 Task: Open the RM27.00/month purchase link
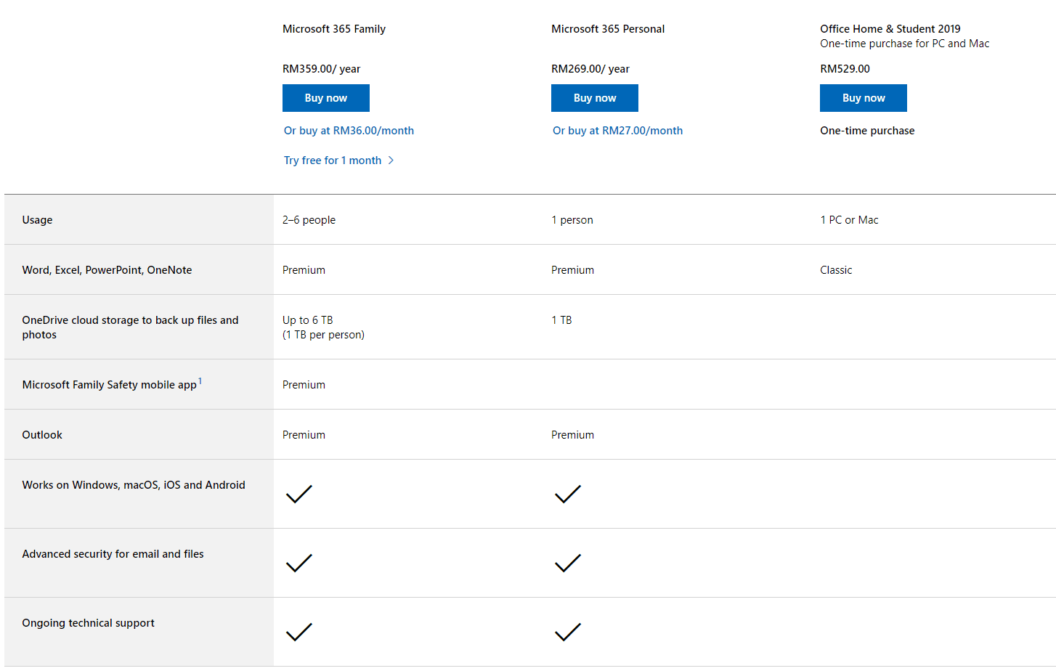click(x=617, y=131)
